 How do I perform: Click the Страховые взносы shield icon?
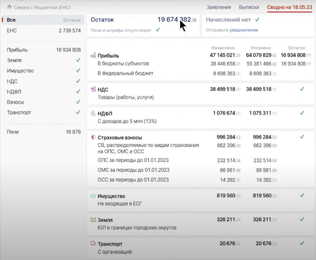click(x=93, y=137)
